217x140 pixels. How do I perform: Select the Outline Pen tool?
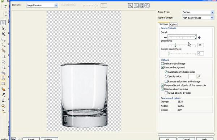point(3,100)
